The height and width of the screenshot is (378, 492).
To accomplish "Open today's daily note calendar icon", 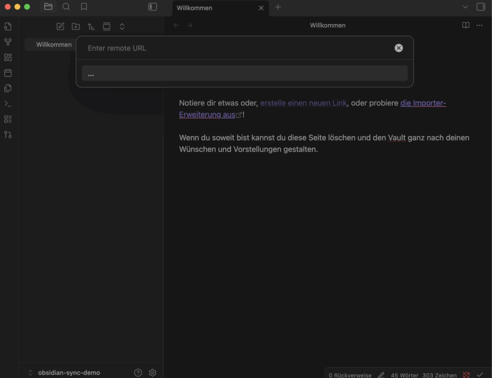I will click(x=8, y=73).
